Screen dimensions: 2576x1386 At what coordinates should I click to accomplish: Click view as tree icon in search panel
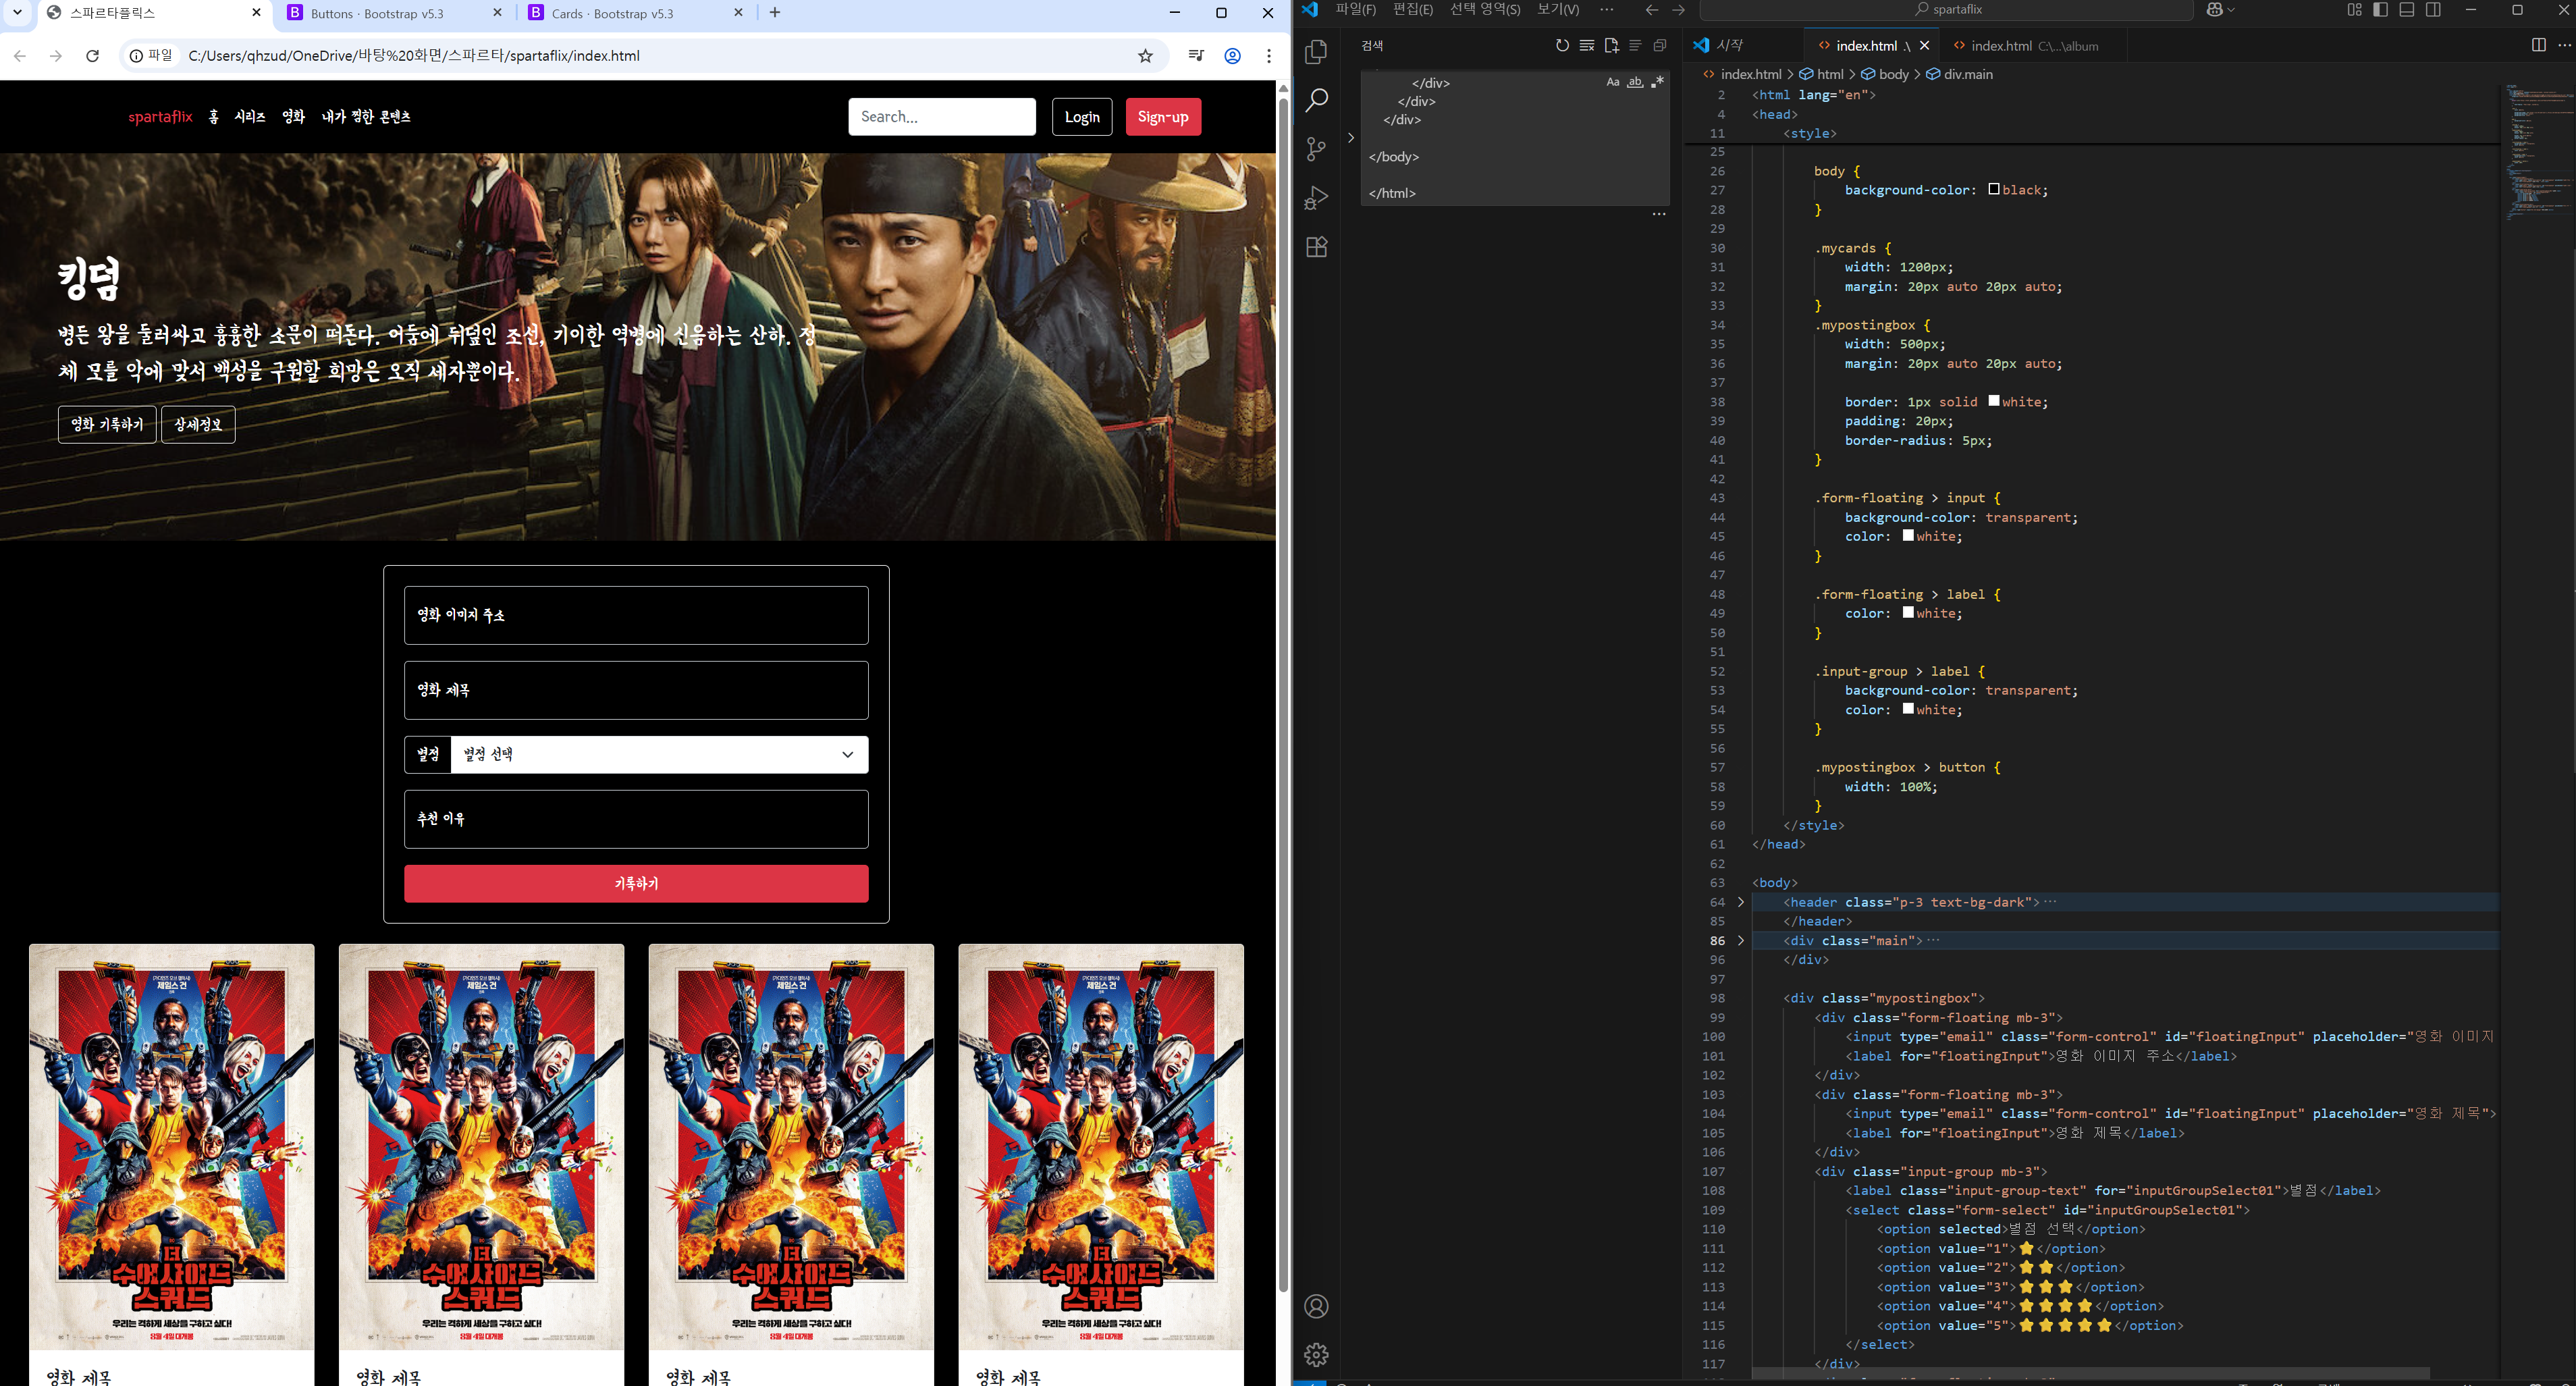point(1635,45)
